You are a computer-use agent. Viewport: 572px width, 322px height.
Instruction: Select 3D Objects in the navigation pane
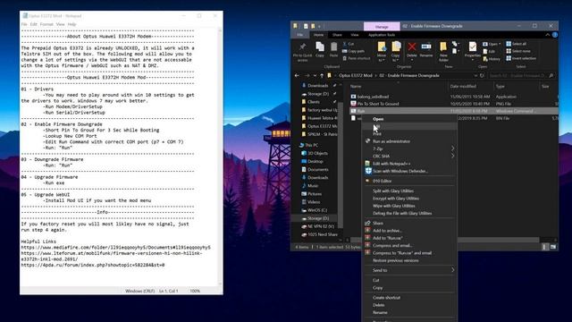[317, 153]
